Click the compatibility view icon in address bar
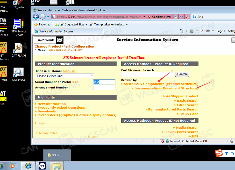 click(176, 17)
